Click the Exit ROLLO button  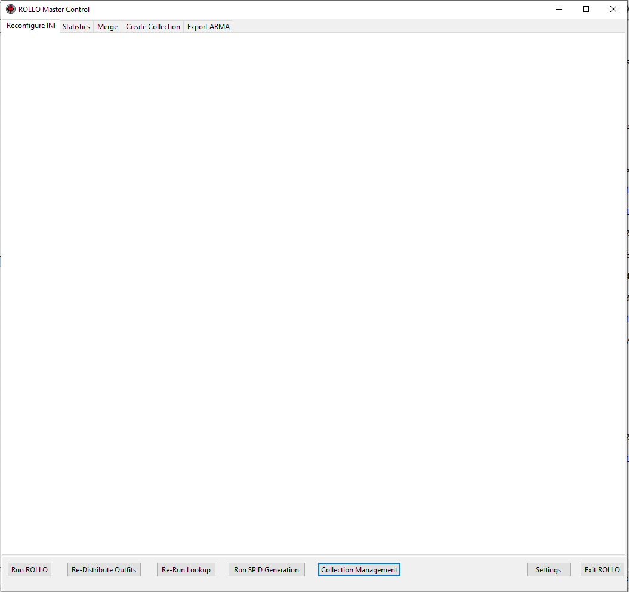click(602, 569)
